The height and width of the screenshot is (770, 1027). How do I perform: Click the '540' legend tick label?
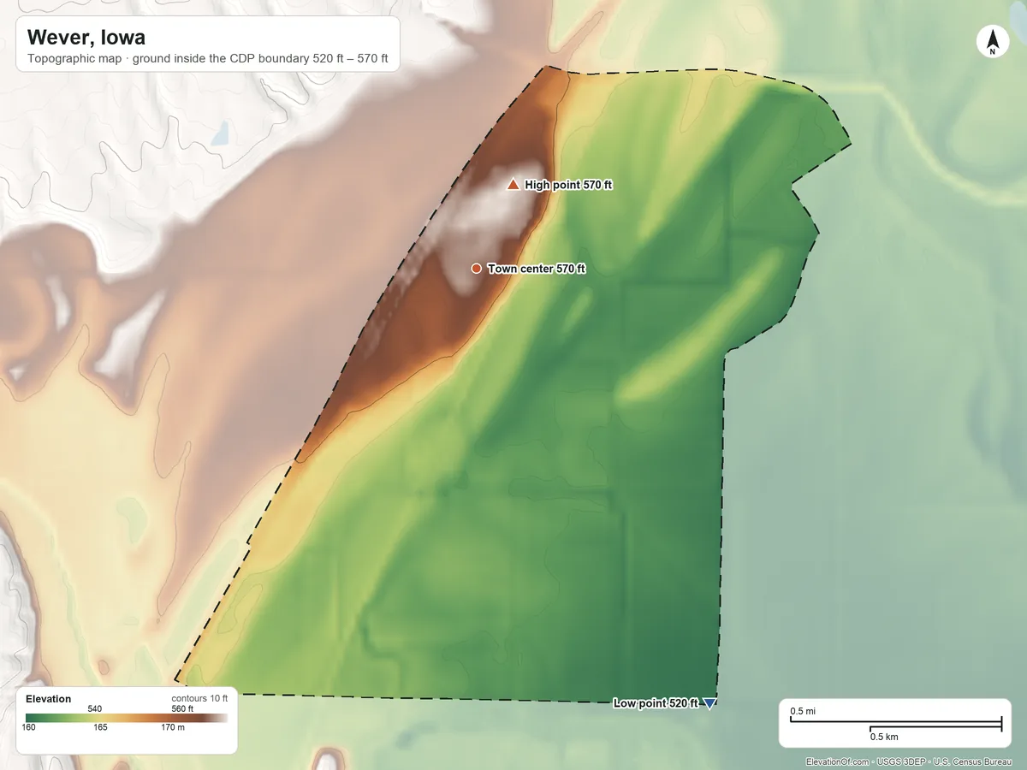[x=95, y=708]
